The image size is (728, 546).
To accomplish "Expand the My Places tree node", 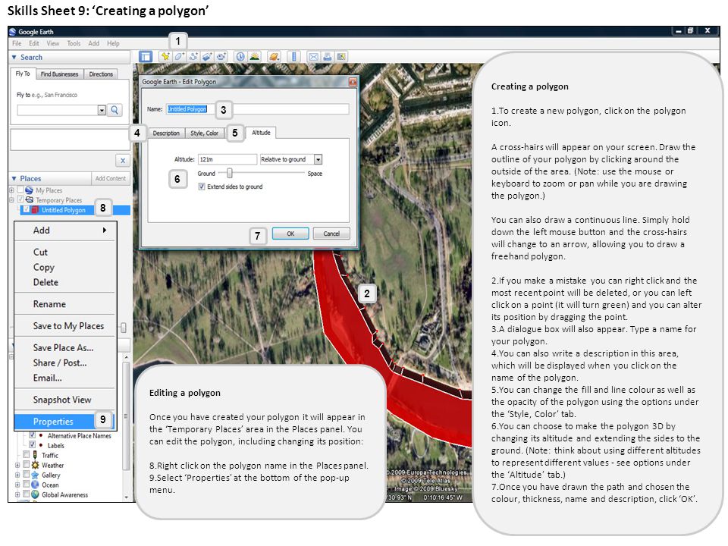I will click(11, 190).
